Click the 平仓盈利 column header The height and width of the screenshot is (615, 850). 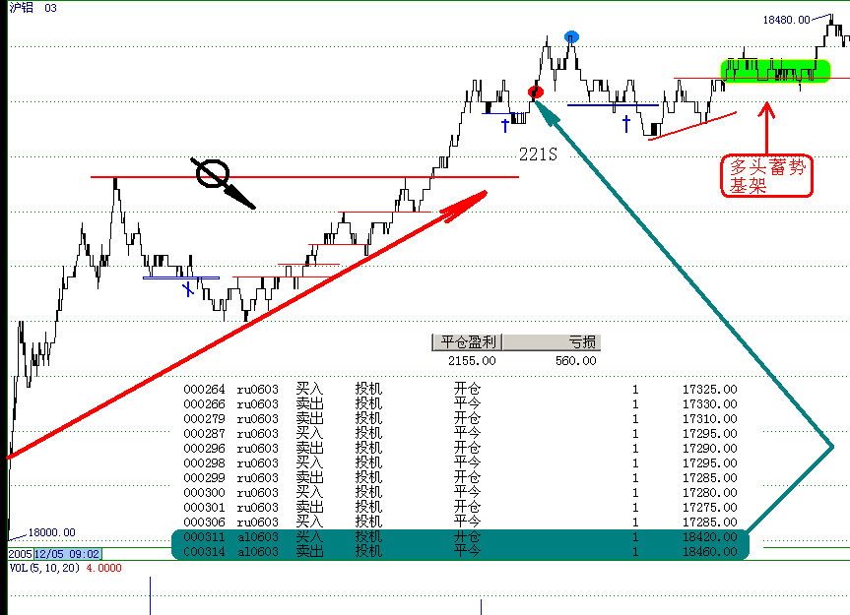(468, 342)
